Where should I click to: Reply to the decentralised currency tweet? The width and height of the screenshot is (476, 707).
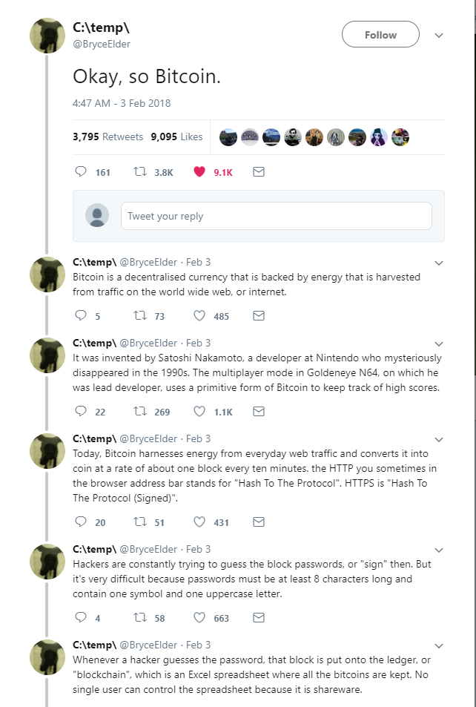point(82,316)
